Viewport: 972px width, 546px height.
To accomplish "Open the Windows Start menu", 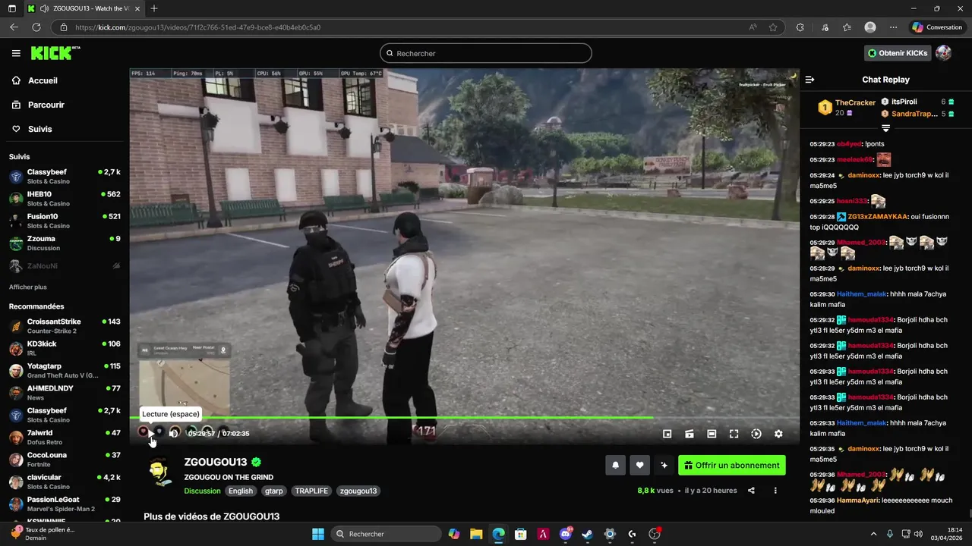I will coord(318,534).
